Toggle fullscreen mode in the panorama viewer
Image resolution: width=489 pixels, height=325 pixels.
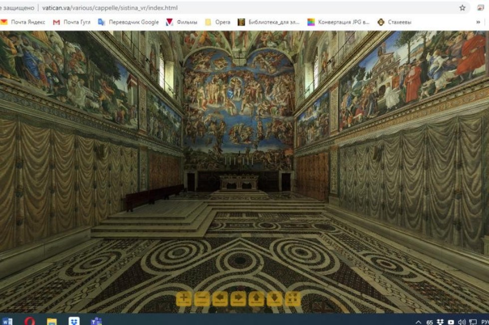(292, 298)
